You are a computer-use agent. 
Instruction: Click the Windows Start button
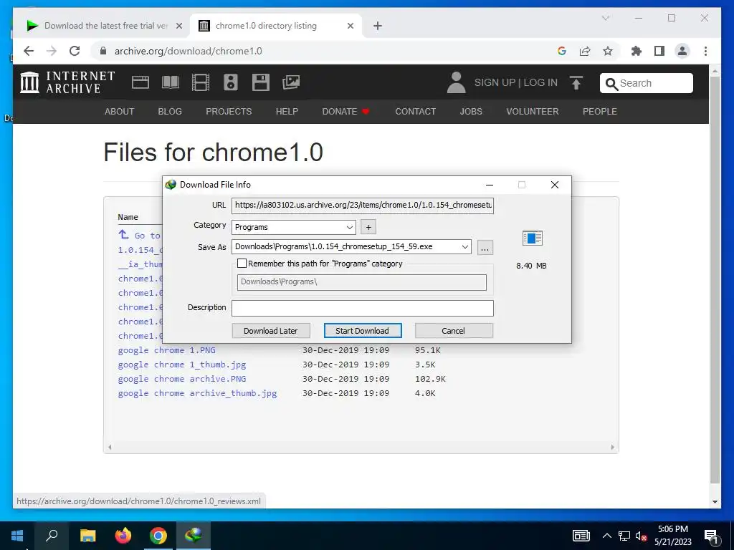coord(17,536)
